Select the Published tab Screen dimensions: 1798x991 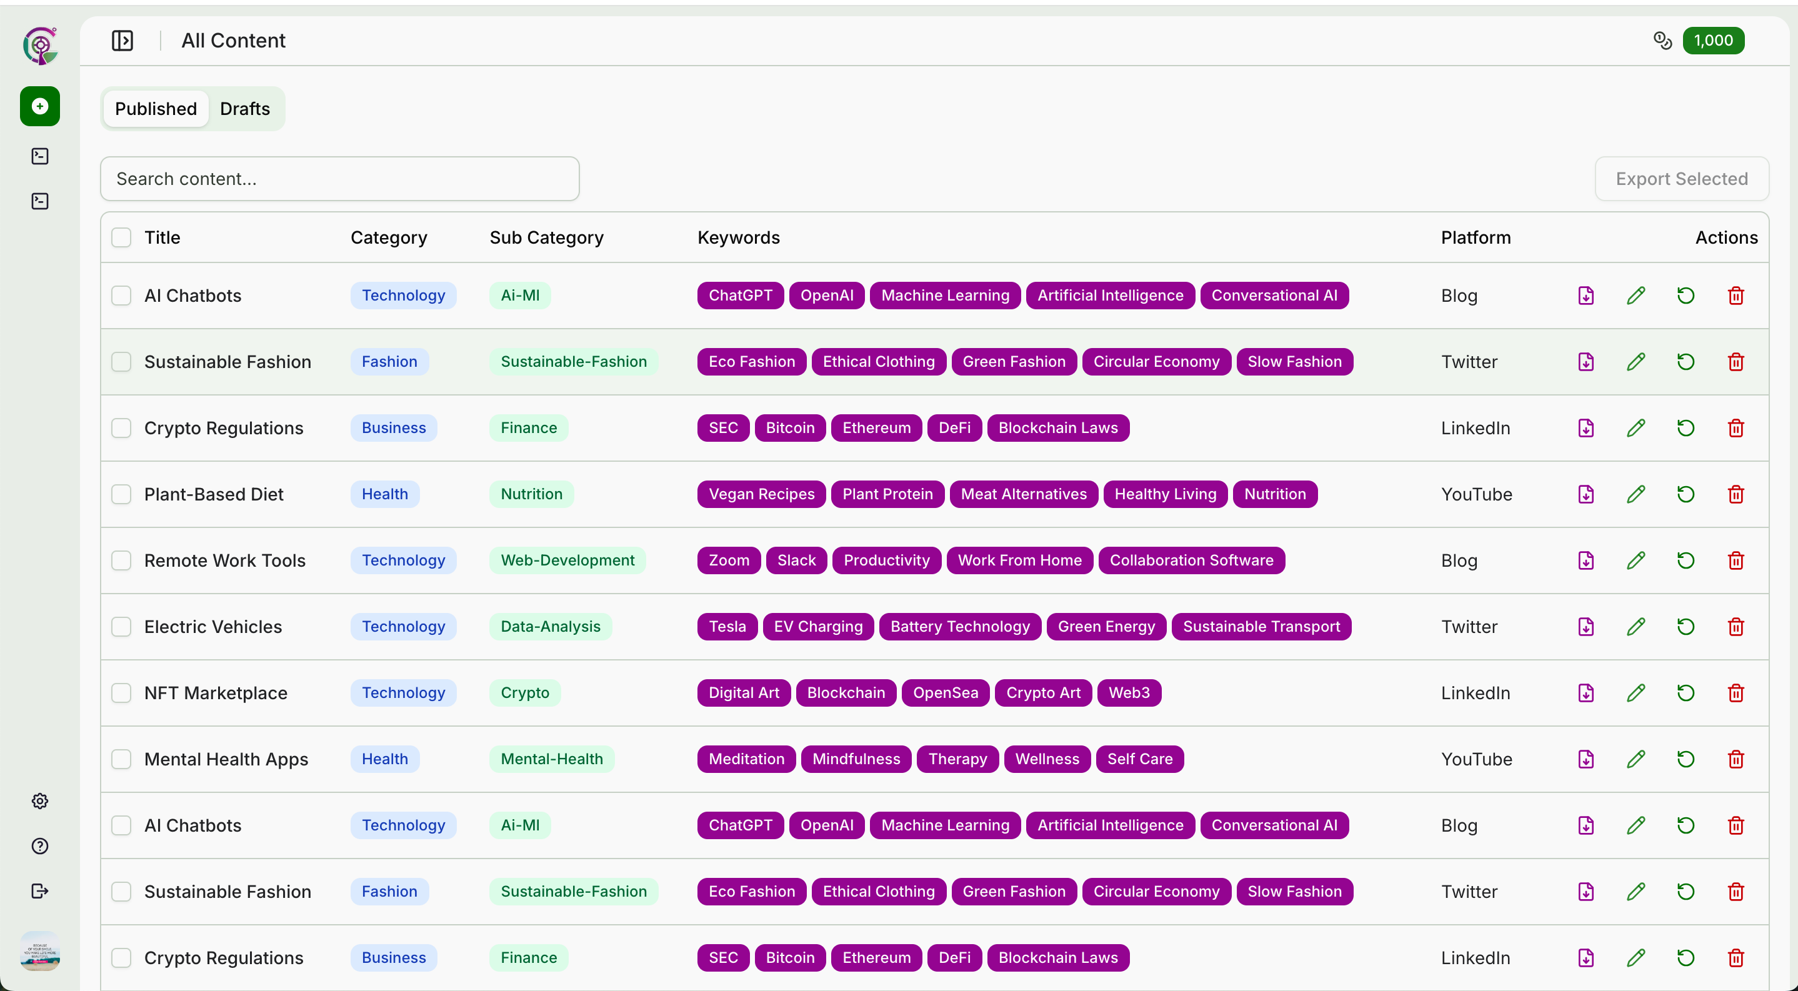156,109
